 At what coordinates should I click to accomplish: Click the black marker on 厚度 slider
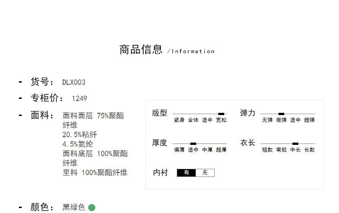193,144
